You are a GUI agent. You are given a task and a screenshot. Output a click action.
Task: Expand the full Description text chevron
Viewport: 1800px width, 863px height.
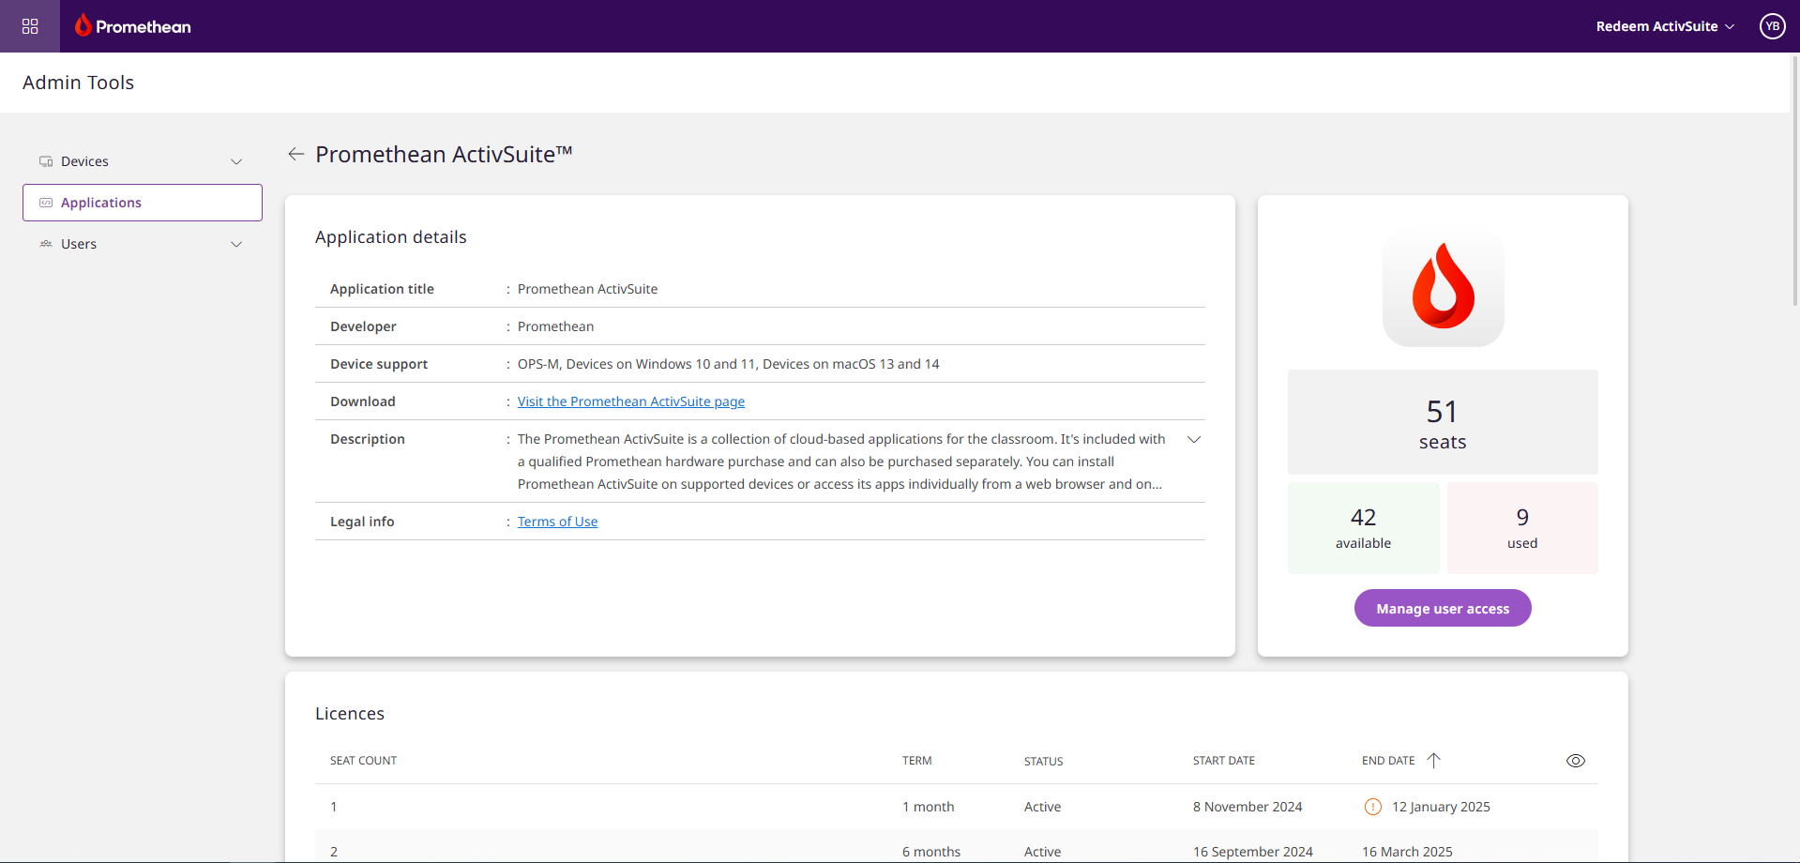point(1194,439)
